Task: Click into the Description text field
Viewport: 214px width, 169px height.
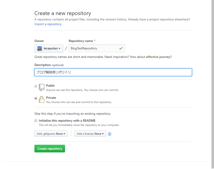Action: click(x=113, y=72)
